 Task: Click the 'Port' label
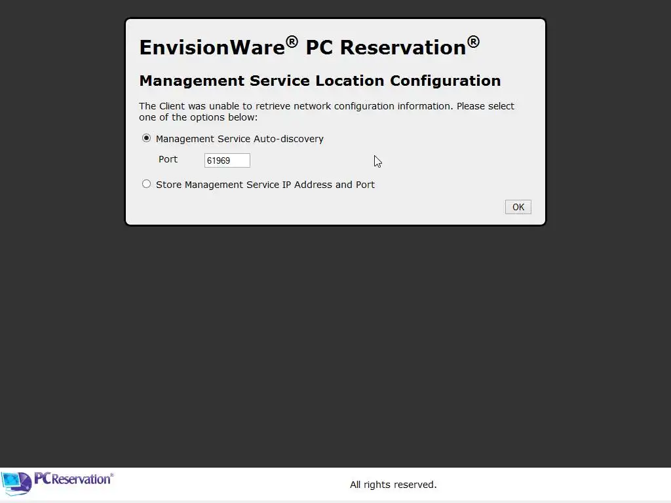[168, 159]
